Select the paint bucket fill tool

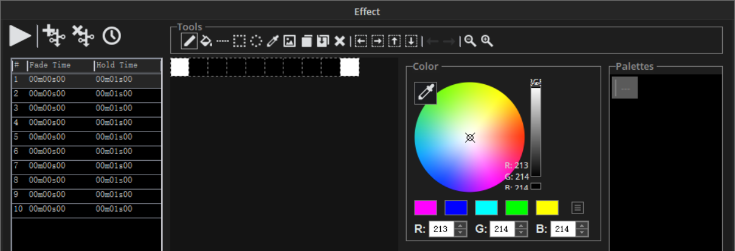pos(206,41)
